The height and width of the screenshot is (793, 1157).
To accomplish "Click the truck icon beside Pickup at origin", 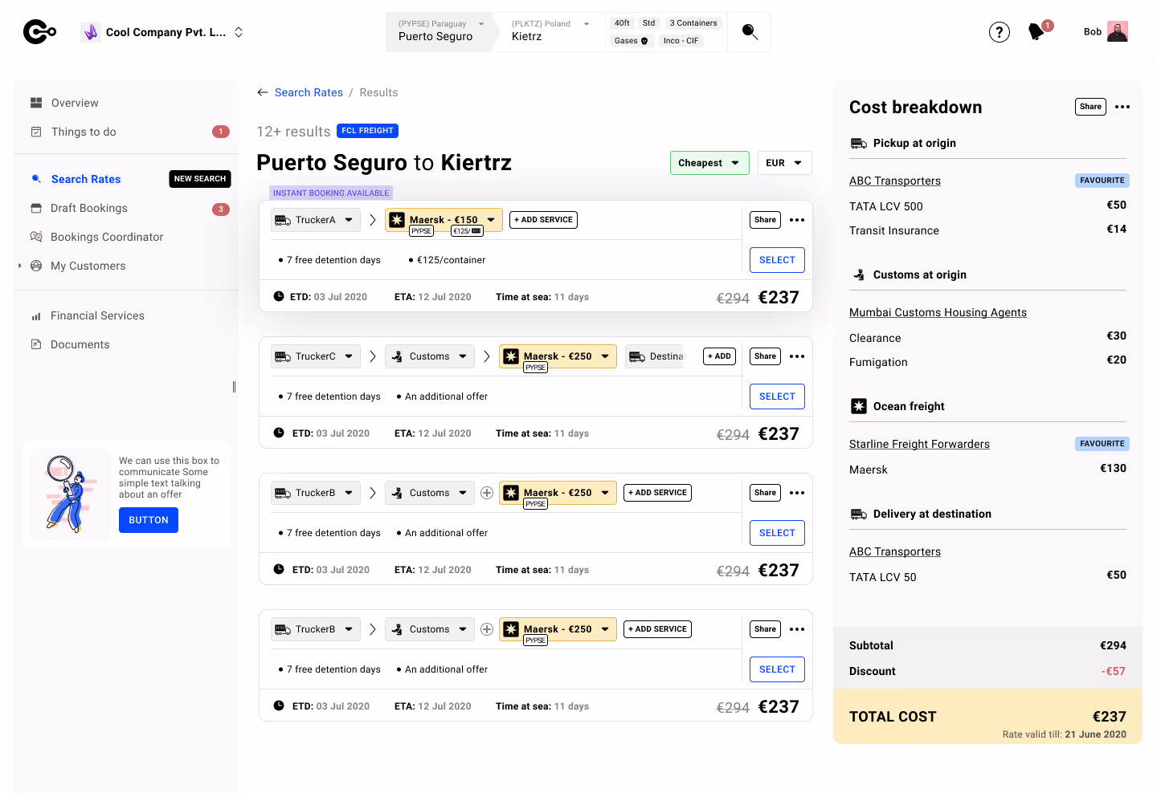I will pos(859,143).
